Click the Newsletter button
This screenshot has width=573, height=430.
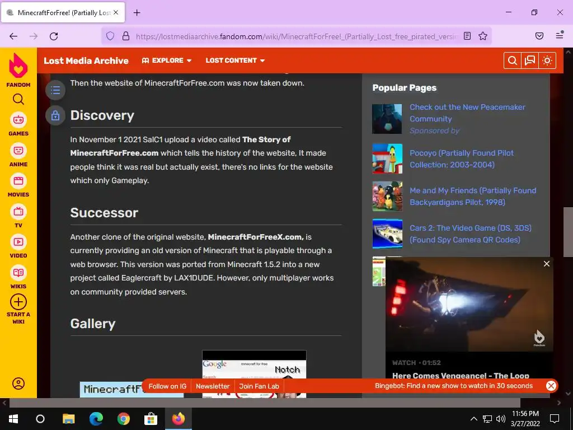click(x=213, y=386)
